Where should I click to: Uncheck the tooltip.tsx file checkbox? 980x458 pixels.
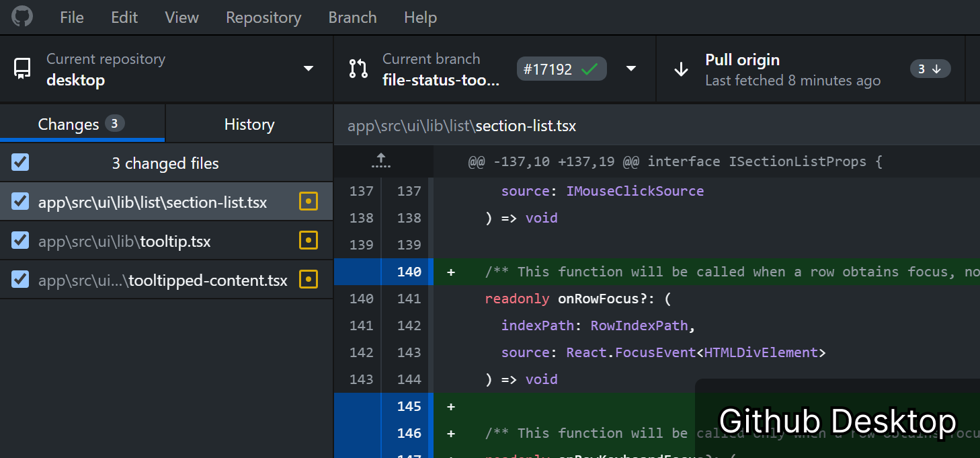coord(20,240)
